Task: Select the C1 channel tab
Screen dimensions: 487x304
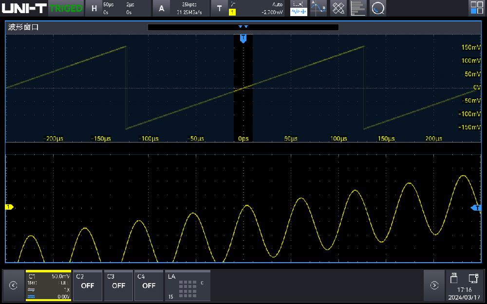Action: point(48,286)
